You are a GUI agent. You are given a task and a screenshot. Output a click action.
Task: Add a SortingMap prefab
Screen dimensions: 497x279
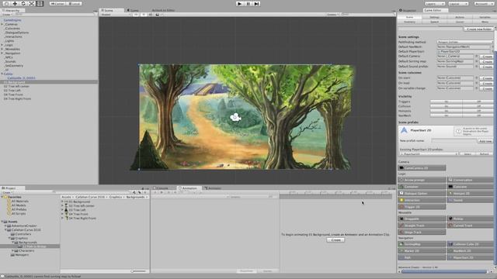[x=422, y=244]
